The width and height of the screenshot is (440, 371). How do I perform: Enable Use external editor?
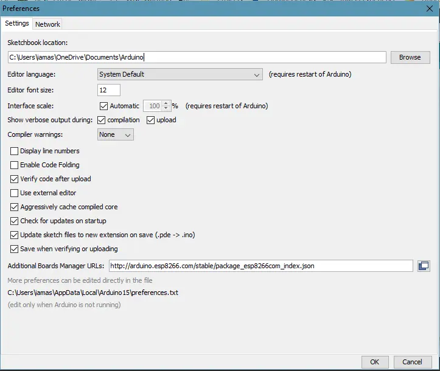15,193
